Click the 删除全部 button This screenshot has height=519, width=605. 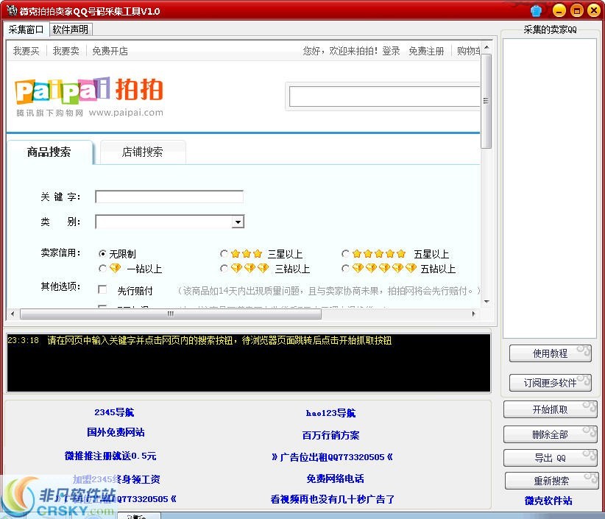549,434
